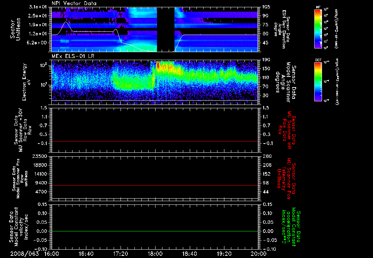Viewport: 373px width, 258px height.
Task: Click the left-axis -0.05 velocity tick
Action: point(40,240)
